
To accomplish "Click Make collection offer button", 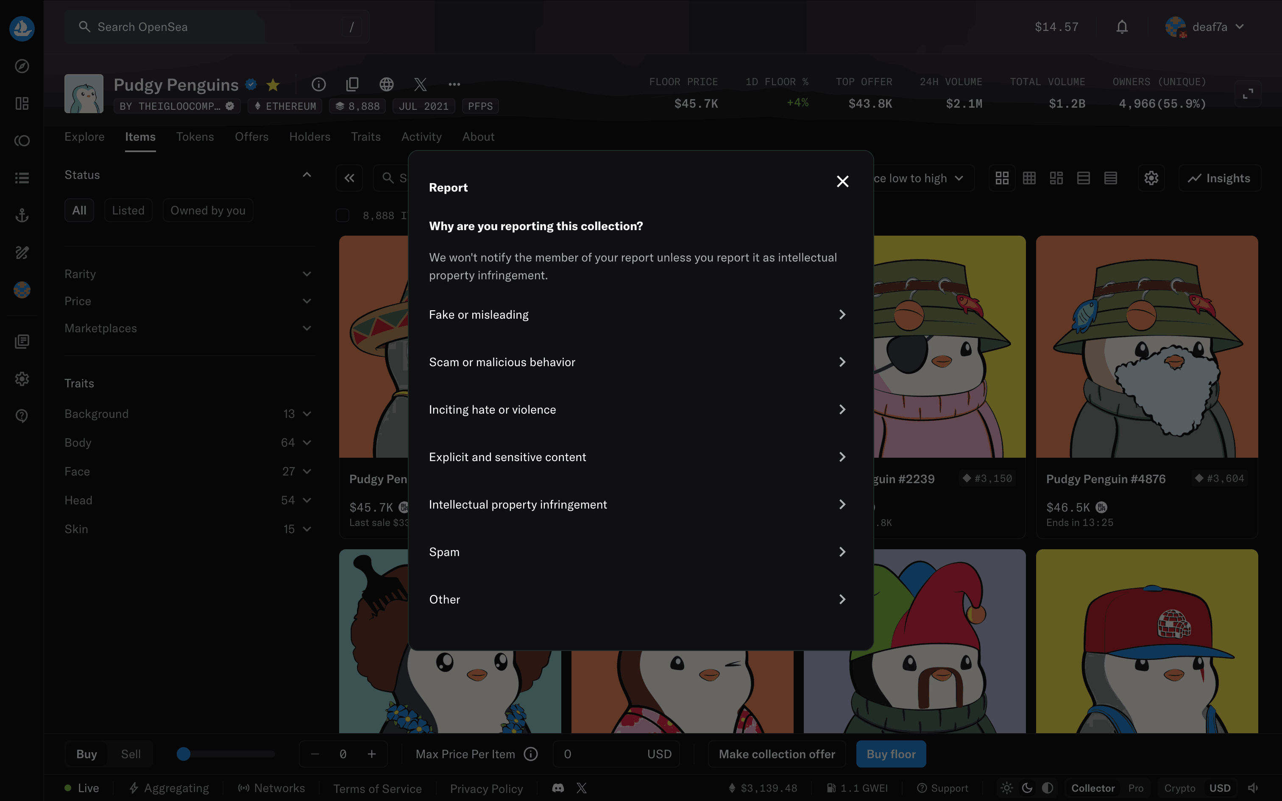I will tap(777, 754).
